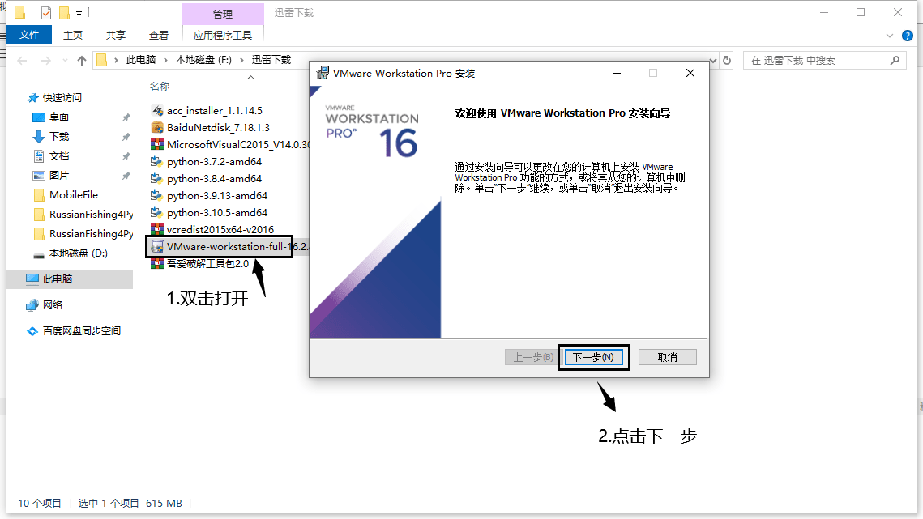Open MobileFile folder in sidebar
The image size is (923, 519).
coord(74,195)
